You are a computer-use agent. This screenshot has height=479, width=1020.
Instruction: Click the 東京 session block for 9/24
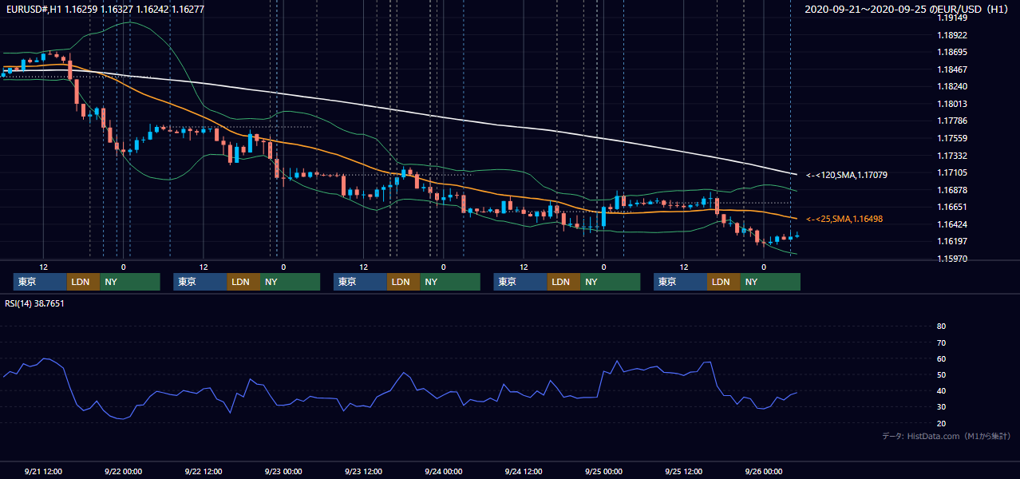(x=520, y=282)
